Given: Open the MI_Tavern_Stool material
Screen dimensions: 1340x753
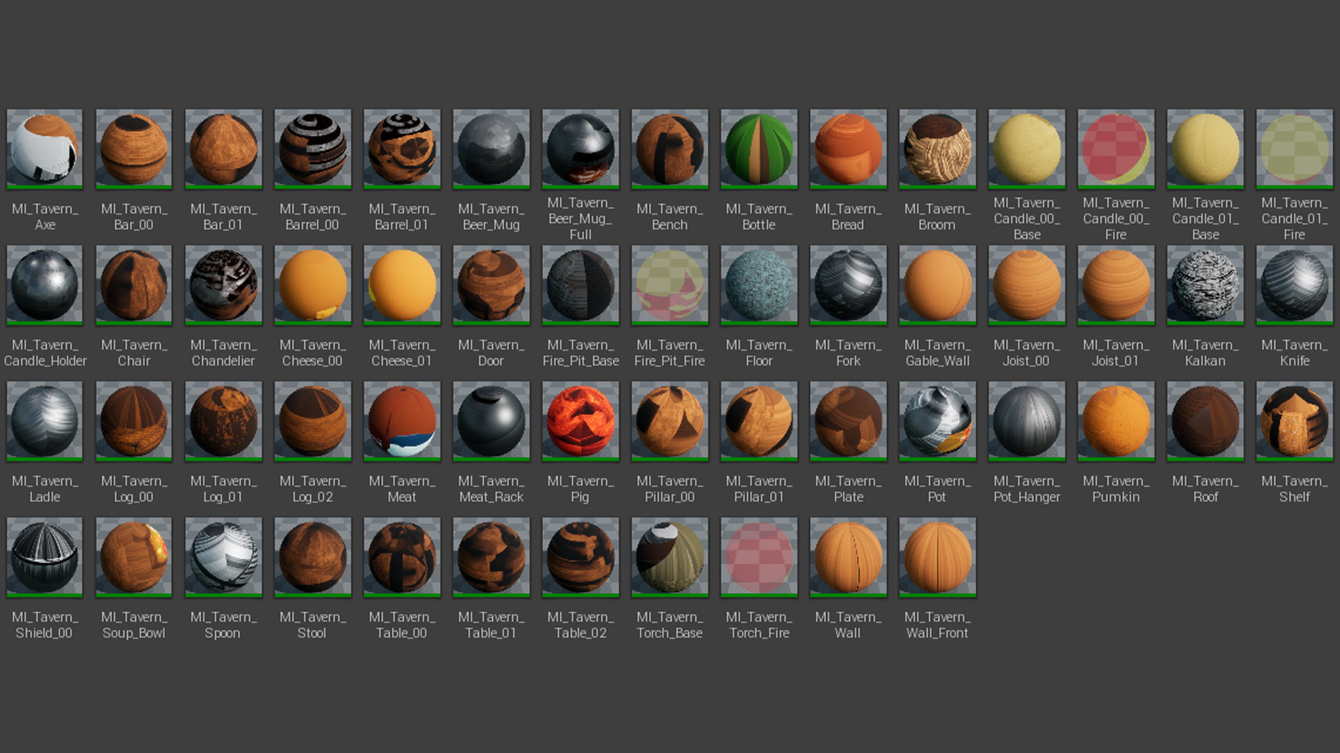Looking at the screenshot, I should tap(313, 556).
